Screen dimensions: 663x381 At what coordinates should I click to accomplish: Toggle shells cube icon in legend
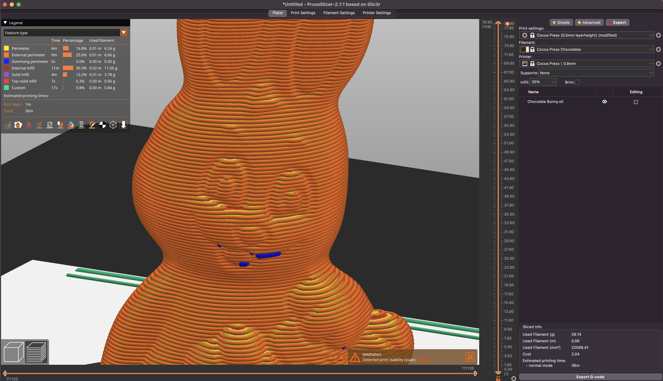click(113, 125)
